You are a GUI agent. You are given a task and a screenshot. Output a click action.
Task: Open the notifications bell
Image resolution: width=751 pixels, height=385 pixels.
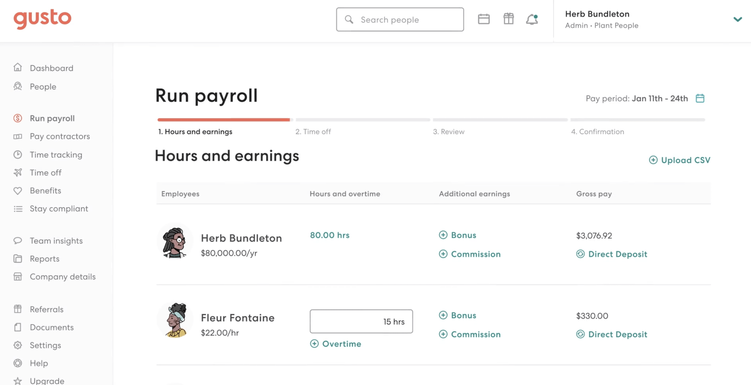pyautogui.click(x=532, y=19)
